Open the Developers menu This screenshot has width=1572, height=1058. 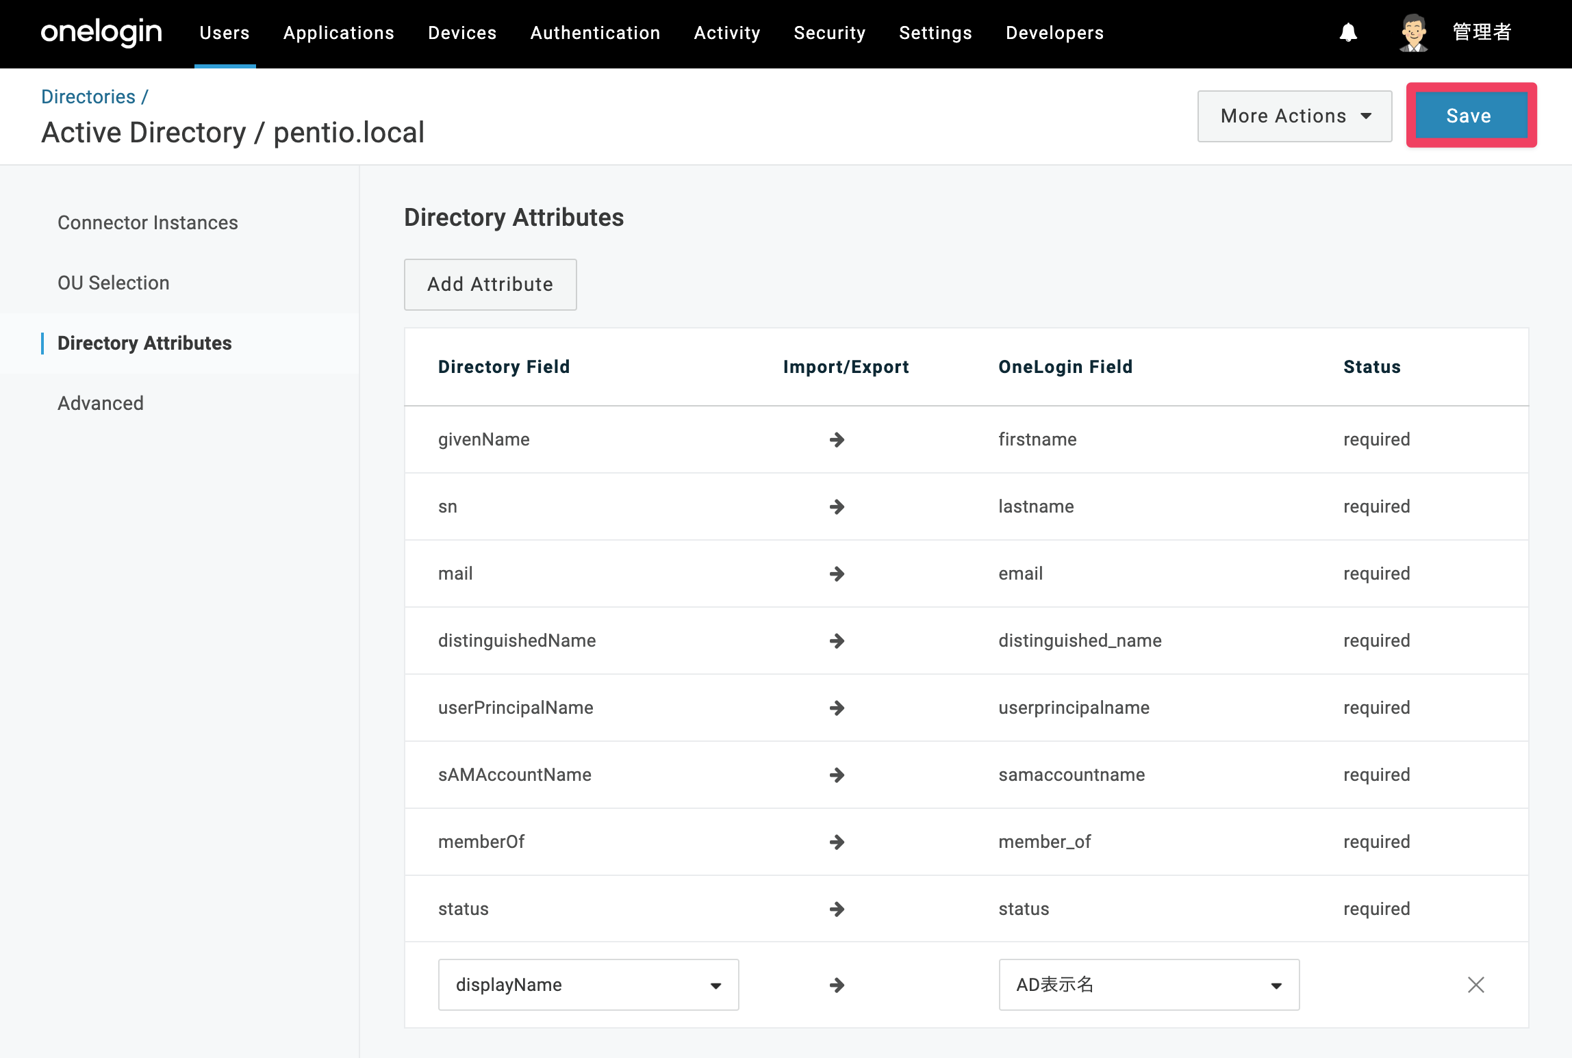click(x=1054, y=33)
